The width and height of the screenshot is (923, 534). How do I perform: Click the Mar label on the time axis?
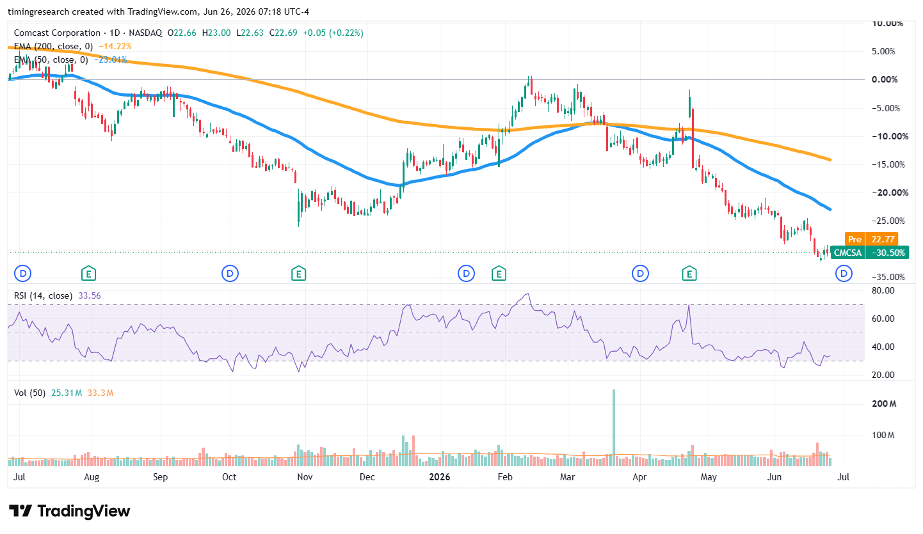[566, 477]
